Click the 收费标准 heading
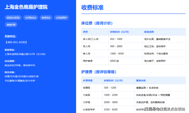This screenshot has height=113, width=189. (x=92, y=7)
